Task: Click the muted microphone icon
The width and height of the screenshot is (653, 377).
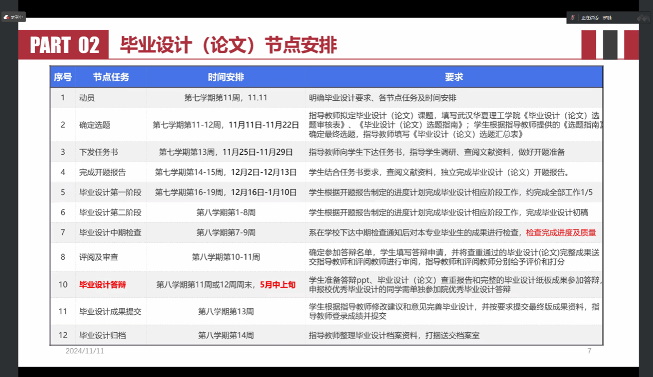Action: [x=573, y=17]
